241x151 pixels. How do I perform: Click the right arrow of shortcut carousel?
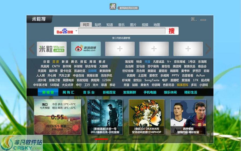point(208,49)
